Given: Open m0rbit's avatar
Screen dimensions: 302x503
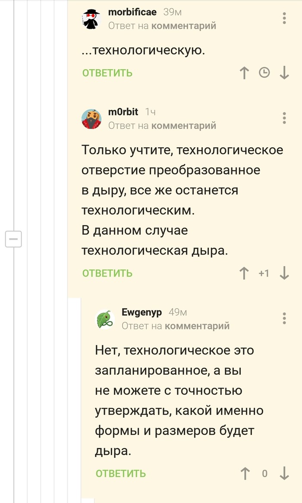Looking at the screenshot, I should coord(91,119).
